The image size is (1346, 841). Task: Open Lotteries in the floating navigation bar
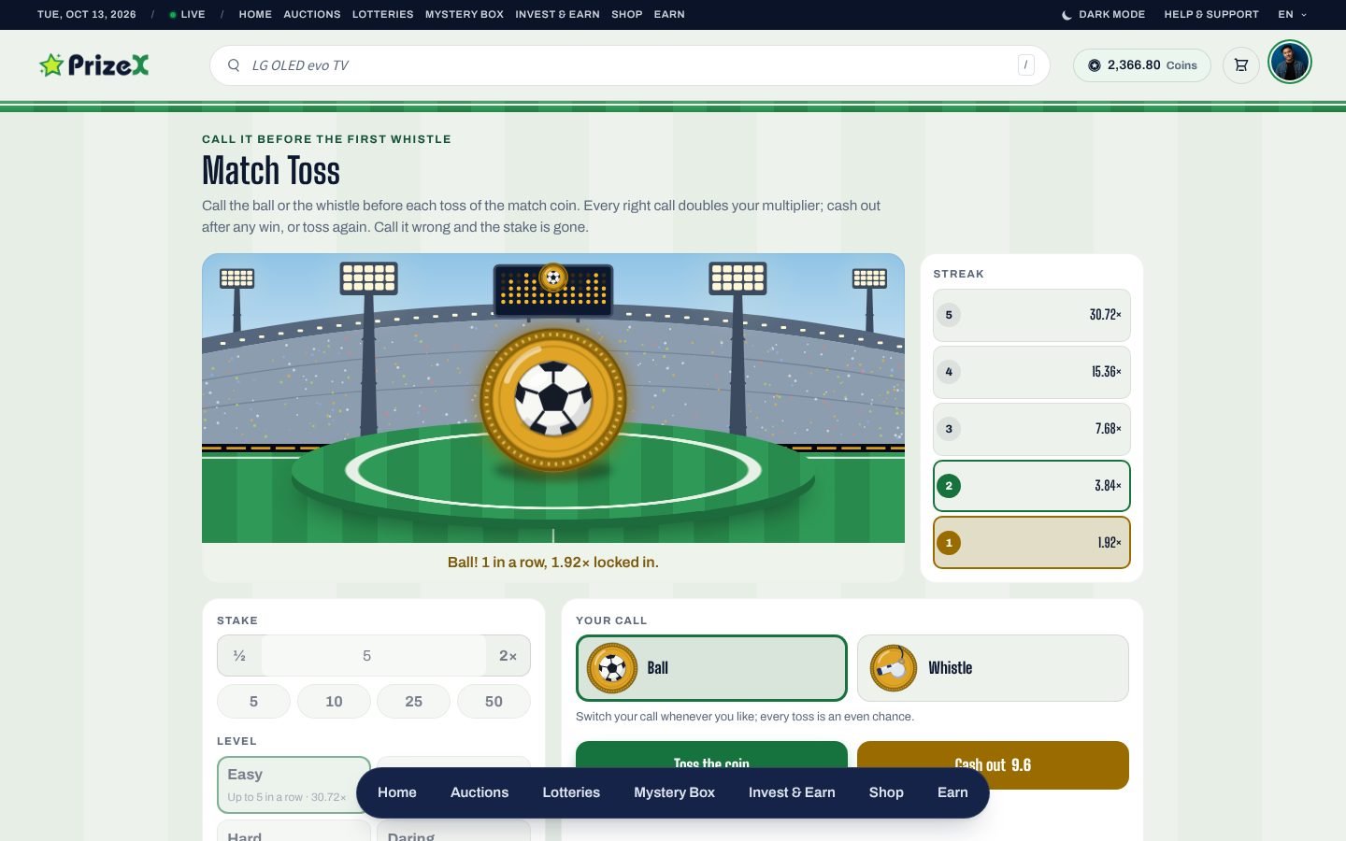(x=571, y=792)
